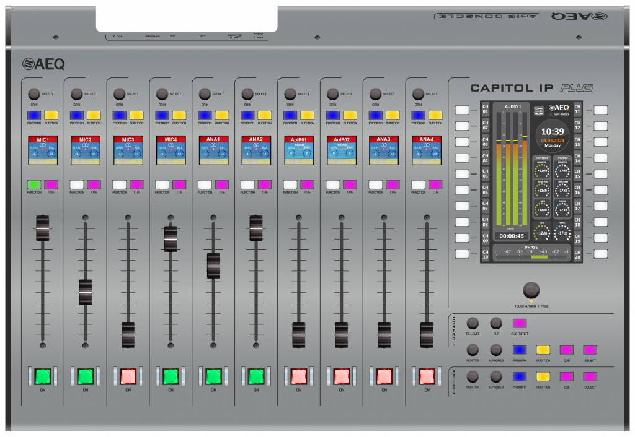Click the mixer sliders icon on the display
The image size is (635, 437).
[x=539, y=111]
